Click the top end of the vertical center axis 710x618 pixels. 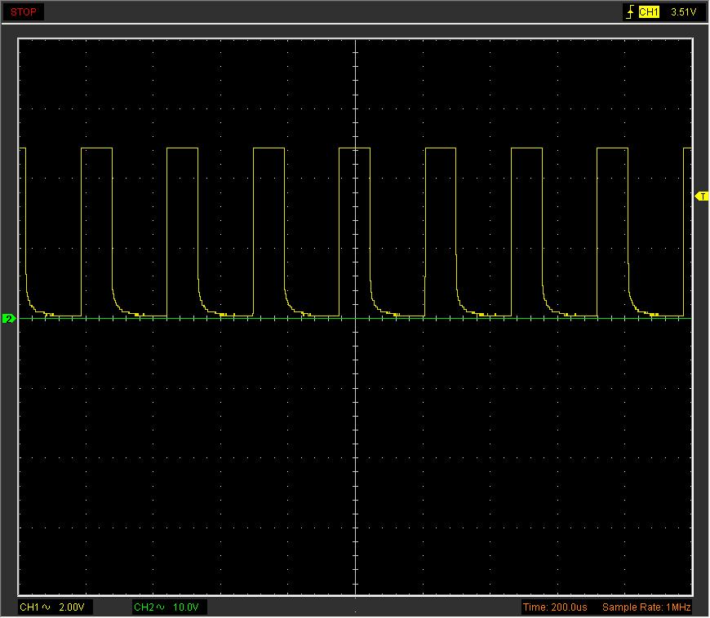point(355,42)
